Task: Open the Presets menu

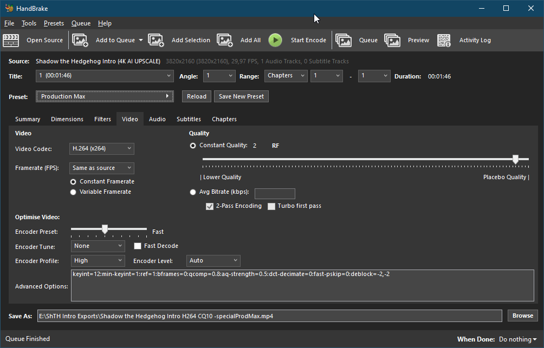Action: [54, 23]
